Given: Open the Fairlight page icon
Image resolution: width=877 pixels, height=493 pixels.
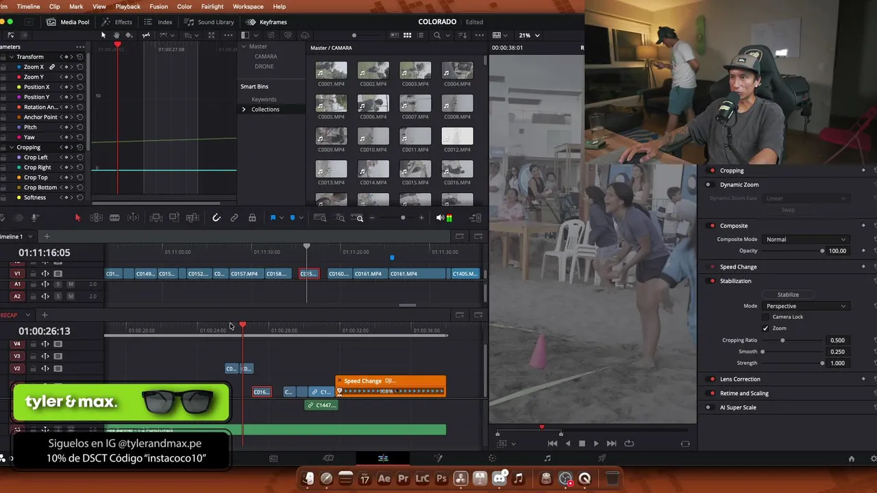Looking at the screenshot, I should [547, 458].
